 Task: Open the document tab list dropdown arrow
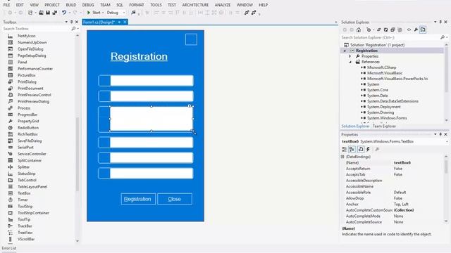point(335,22)
